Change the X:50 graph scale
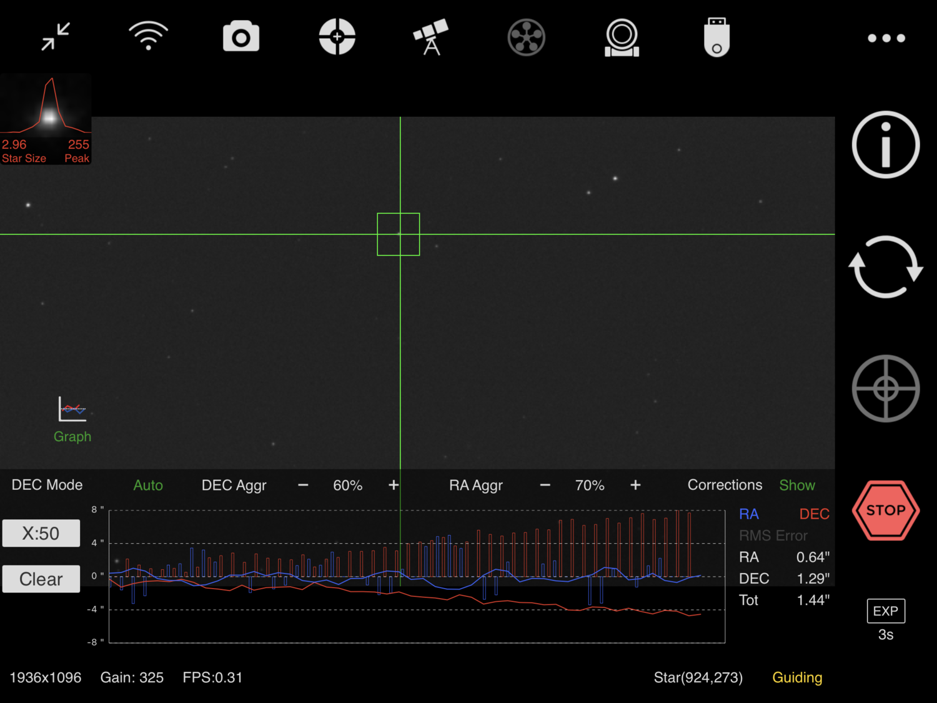The width and height of the screenshot is (937, 703). (41, 533)
